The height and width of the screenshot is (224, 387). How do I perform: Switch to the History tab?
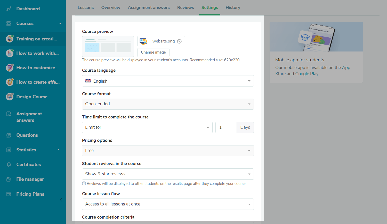[x=233, y=8]
